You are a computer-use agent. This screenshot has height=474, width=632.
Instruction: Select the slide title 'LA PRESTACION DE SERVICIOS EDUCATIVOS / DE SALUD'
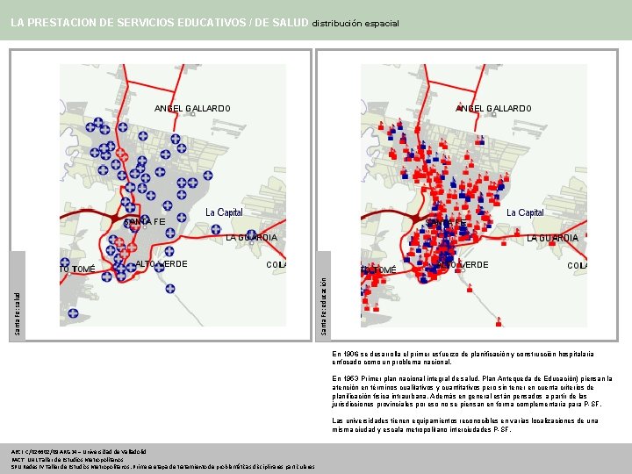159,23
